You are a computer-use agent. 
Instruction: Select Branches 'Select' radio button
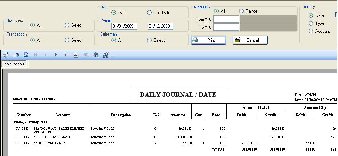pyautogui.click(x=67, y=25)
